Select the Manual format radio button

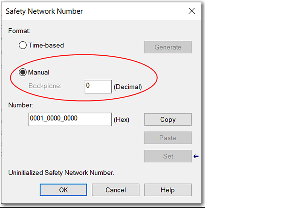[23, 73]
